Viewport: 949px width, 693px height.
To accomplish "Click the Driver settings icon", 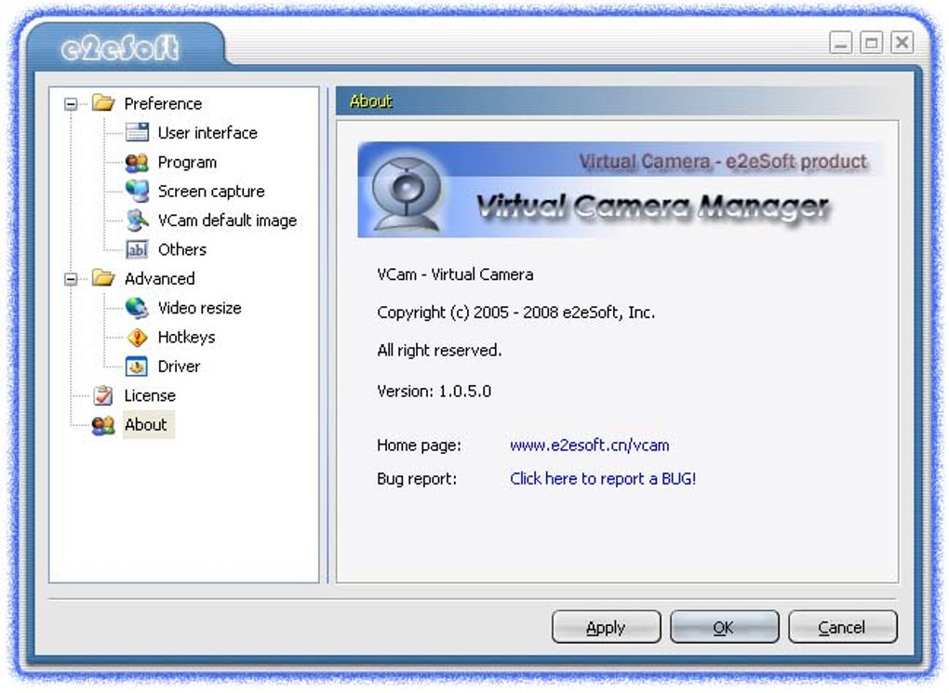I will 137,366.
